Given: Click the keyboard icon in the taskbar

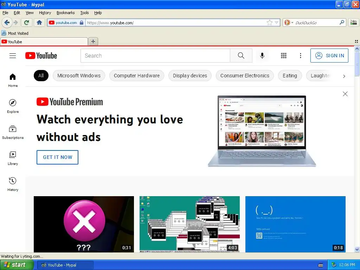Looking at the screenshot, I should click(x=321, y=265).
